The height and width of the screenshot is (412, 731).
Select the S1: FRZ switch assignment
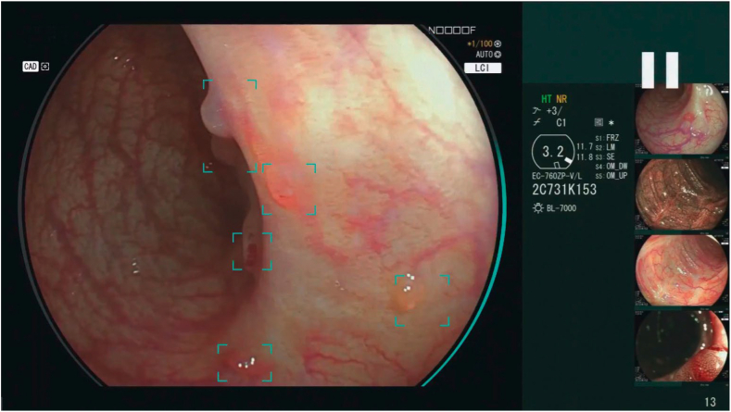pos(607,138)
